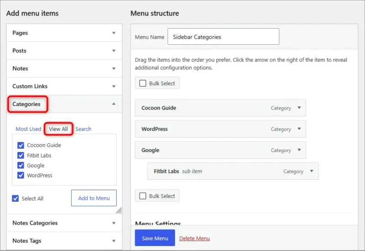Click the Menu Name input field
The image size is (365, 251).
pos(223,37)
